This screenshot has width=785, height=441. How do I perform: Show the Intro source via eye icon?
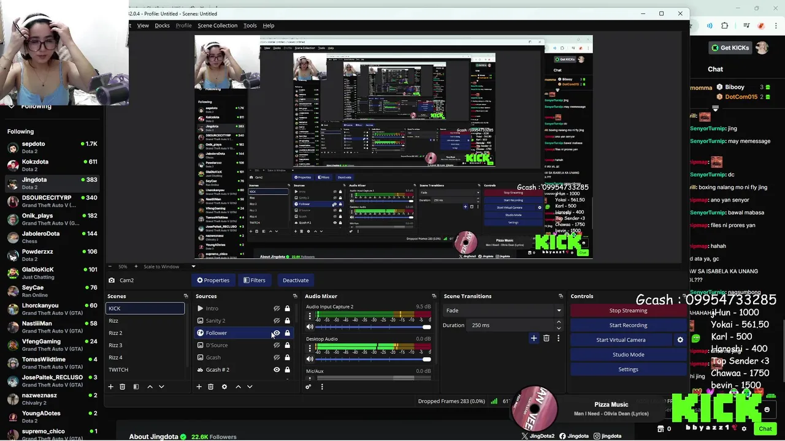277,309
